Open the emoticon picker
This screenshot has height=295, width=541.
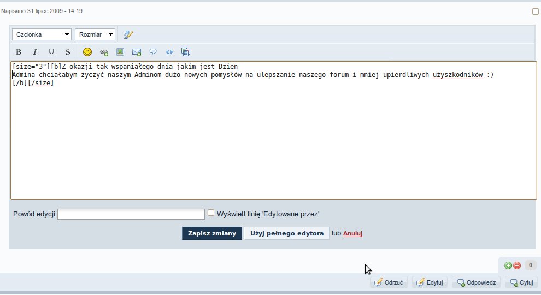87,52
